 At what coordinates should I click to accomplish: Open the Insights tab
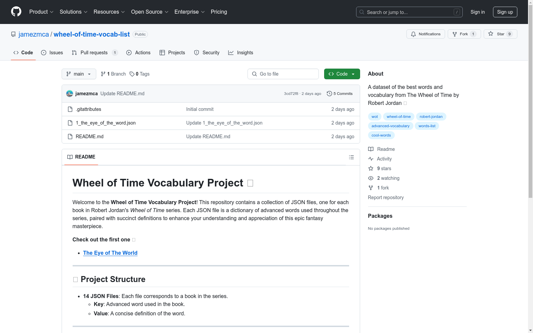pos(241,53)
